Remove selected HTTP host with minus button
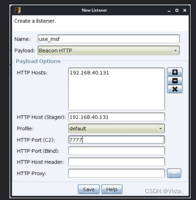The image size is (196, 200). click(x=175, y=81)
